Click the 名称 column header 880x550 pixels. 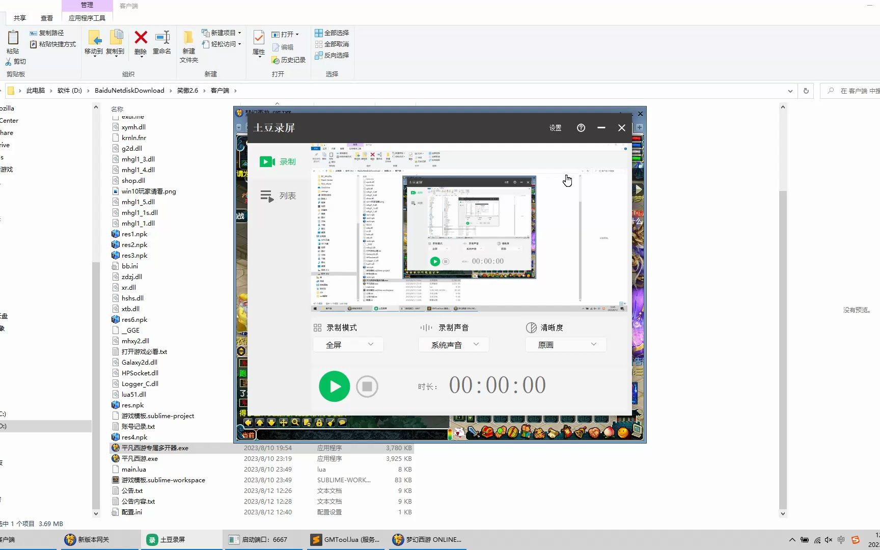coord(117,109)
